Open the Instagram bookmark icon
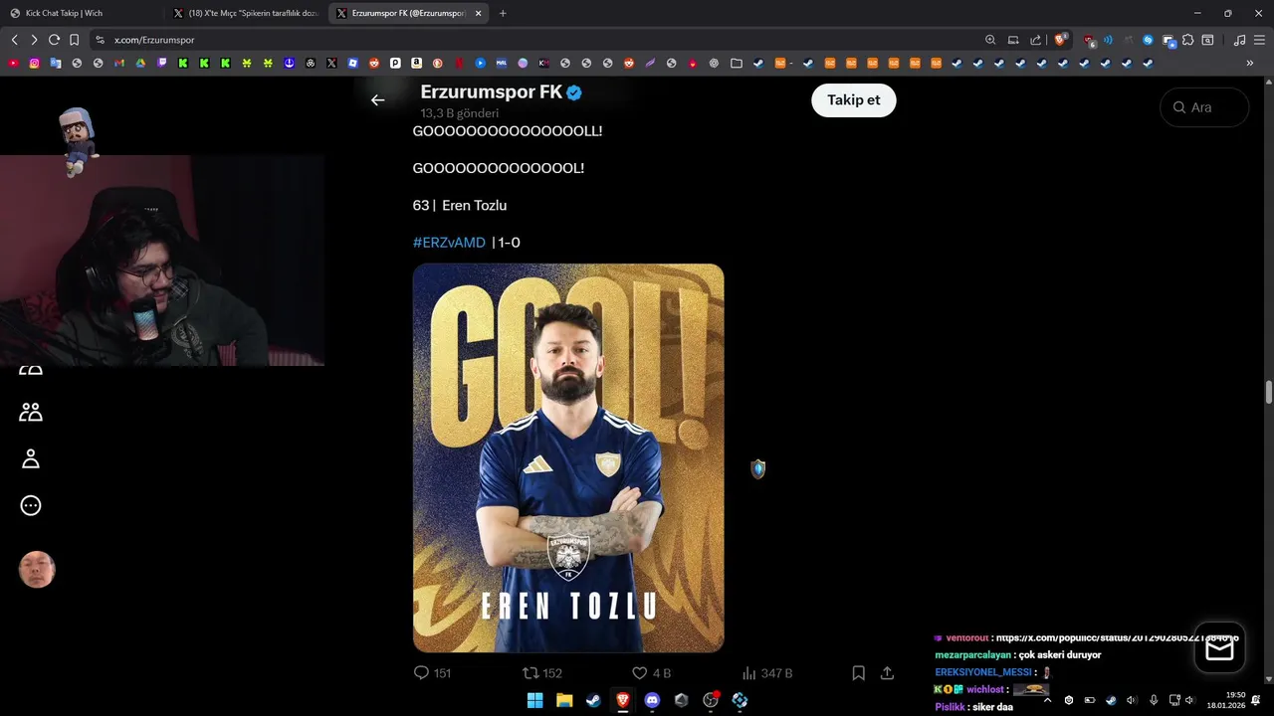 point(34,63)
